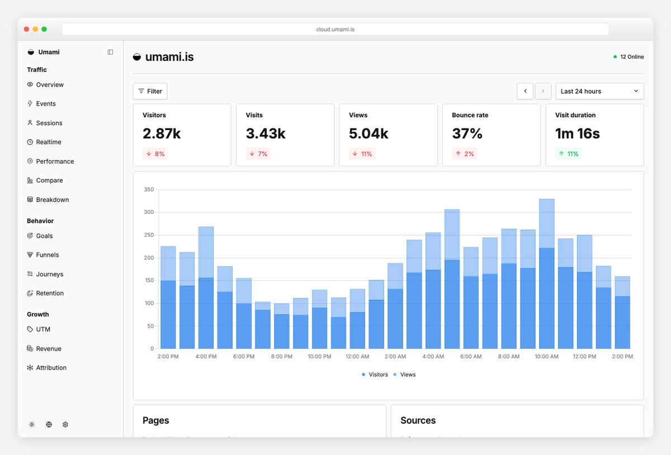Click the Umami logo icon in sidebar
Viewport: 671px width, 455px height.
click(31, 52)
